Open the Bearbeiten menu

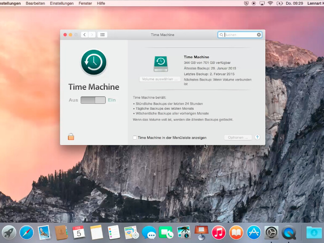(x=35, y=3)
